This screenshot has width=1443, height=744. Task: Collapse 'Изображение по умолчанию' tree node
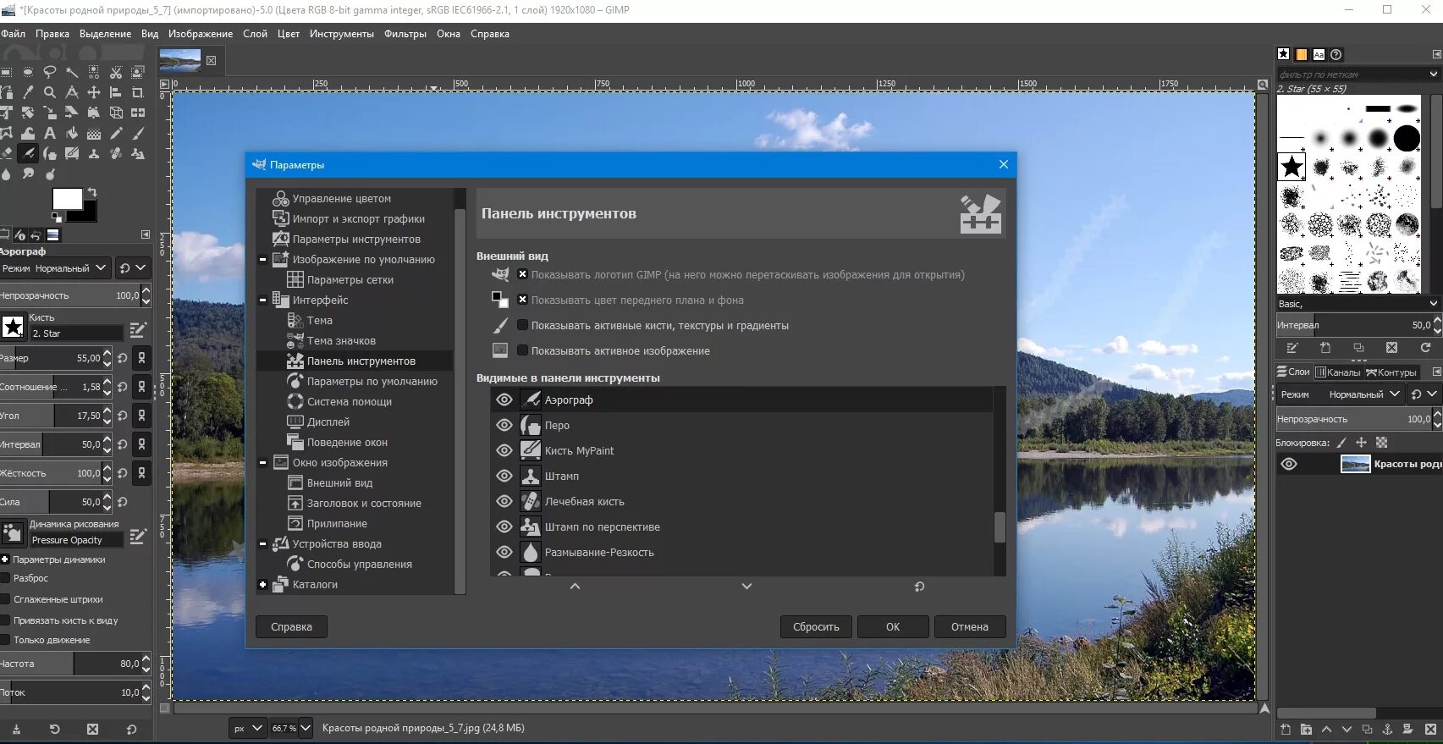tap(262, 259)
